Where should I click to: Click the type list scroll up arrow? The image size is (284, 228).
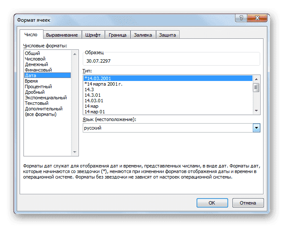click(x=256, y=79)
